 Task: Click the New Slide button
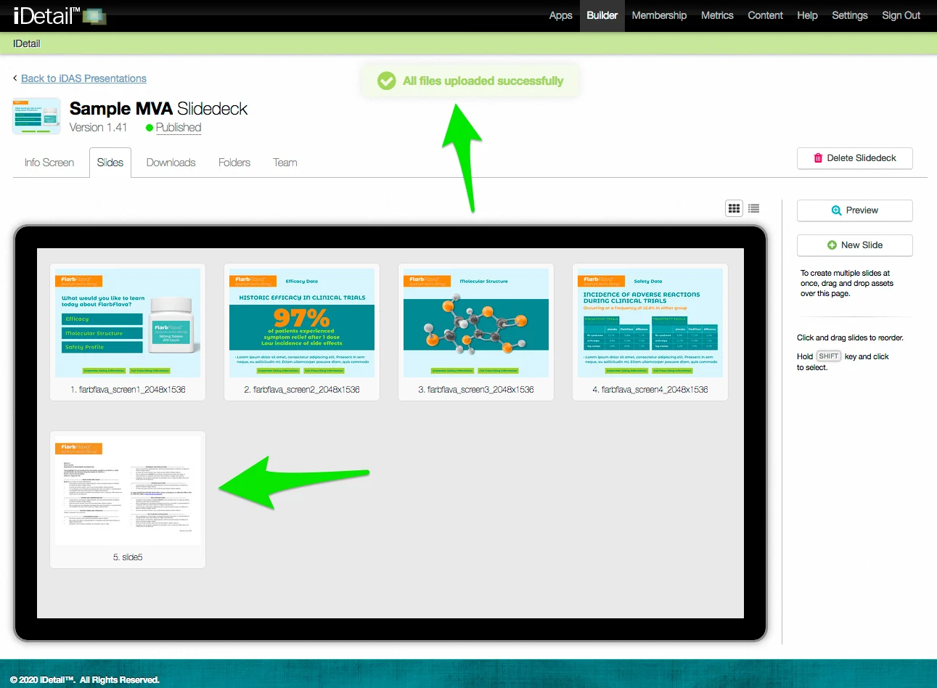(855, 245)
